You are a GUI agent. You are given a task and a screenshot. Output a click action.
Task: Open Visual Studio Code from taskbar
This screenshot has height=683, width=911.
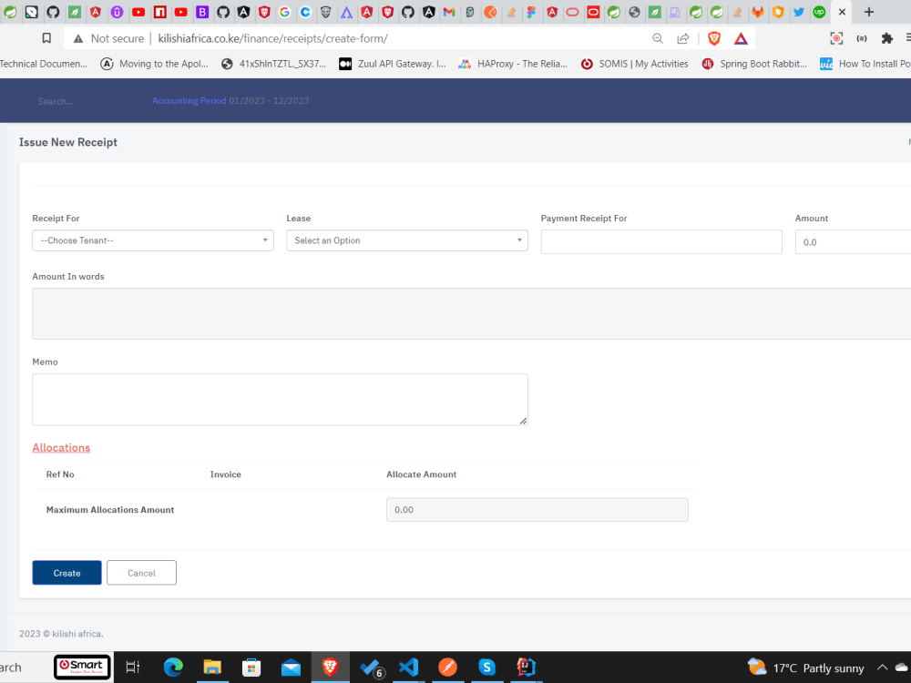click(408, 667)
